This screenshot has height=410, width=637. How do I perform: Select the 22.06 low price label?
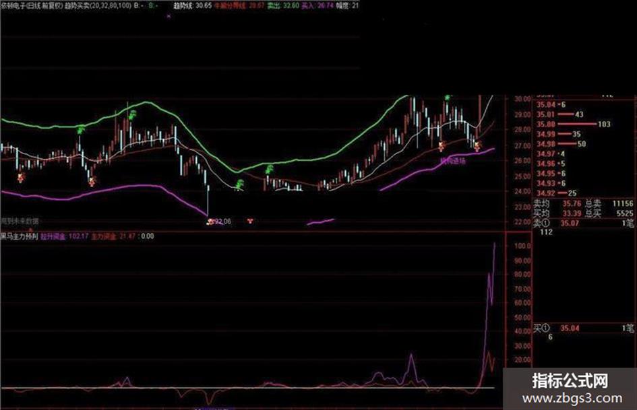tap(222, 221)
